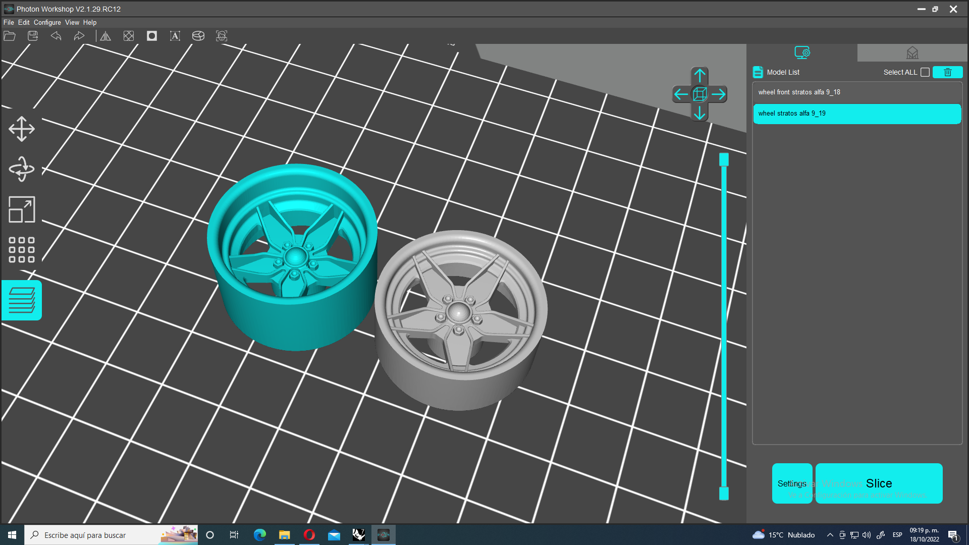
Task: Click the volume tray icon
Action: coord(867,535)
